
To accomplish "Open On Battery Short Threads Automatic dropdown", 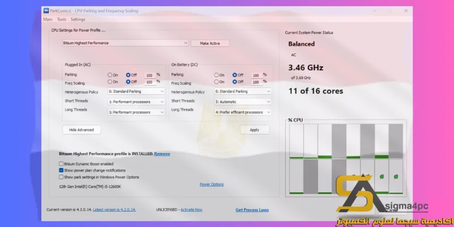I will tap(243, 102).
